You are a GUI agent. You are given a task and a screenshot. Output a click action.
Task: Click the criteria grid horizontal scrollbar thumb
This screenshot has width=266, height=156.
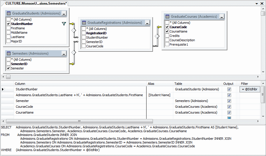tap(79, 121)
